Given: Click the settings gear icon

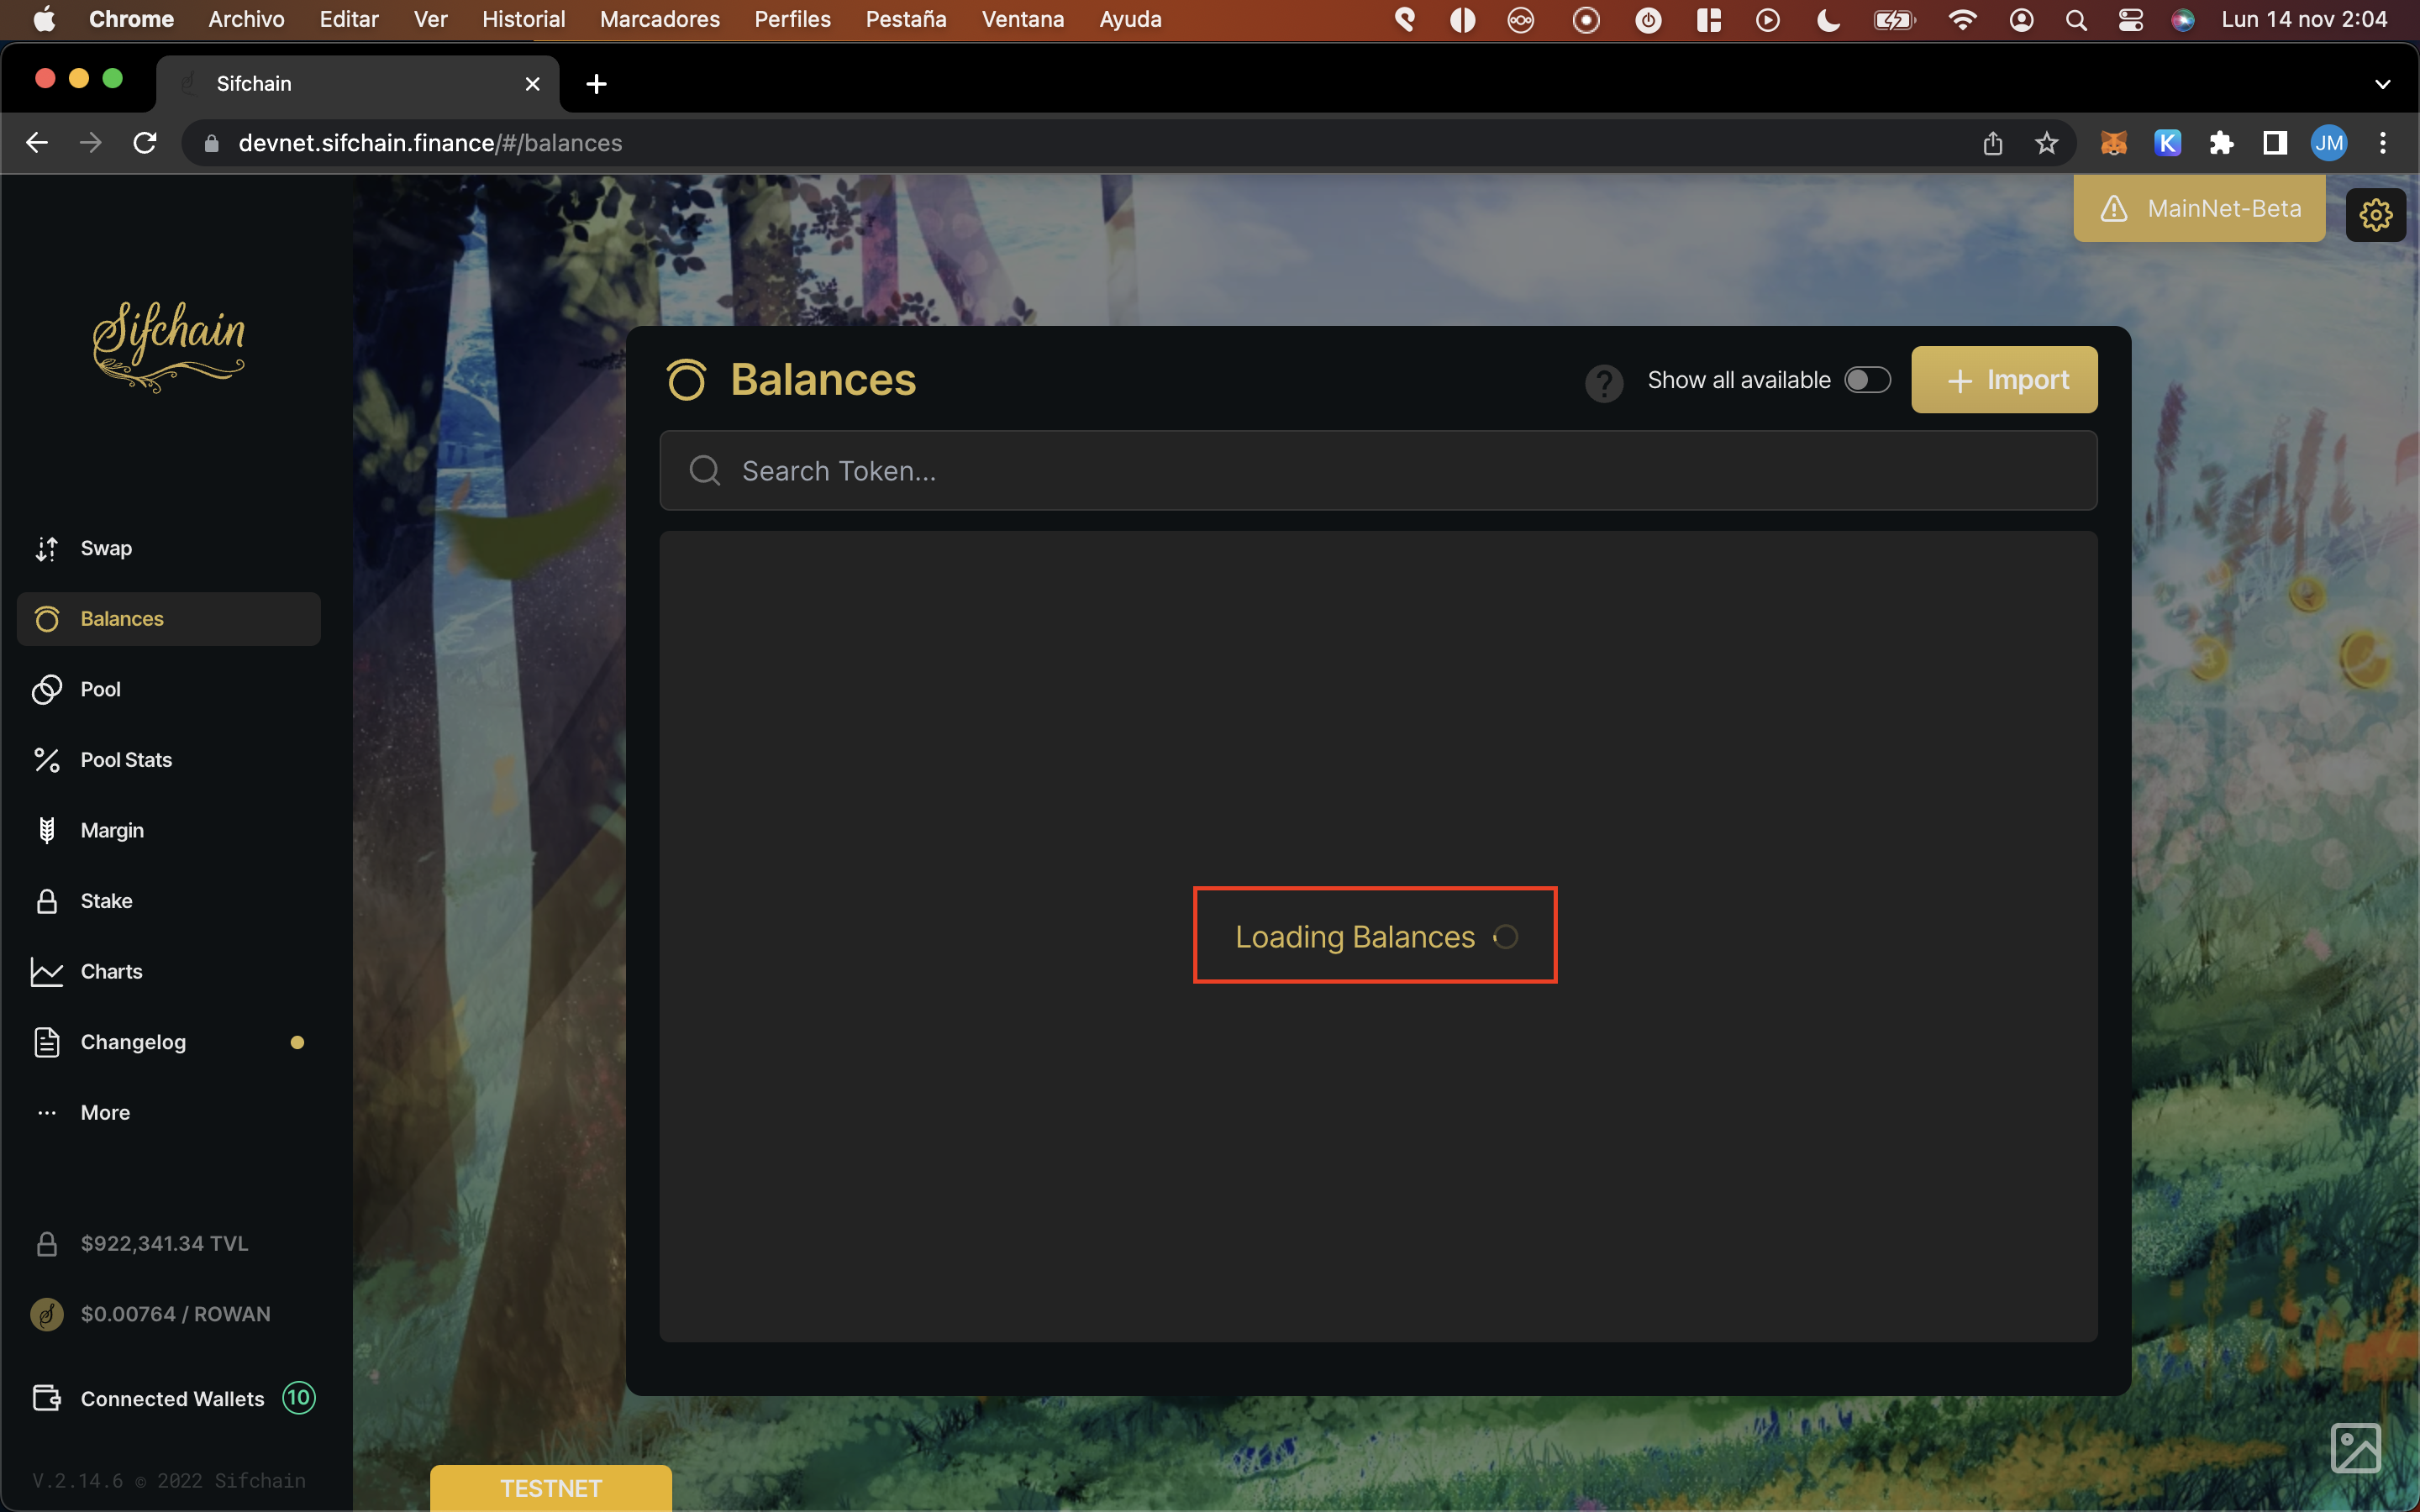Looking at the screenshot, I should 2375,213.
